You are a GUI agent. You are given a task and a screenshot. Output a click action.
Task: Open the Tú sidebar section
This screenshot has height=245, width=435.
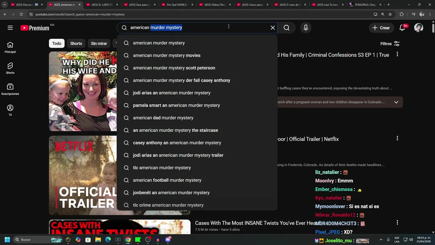10,110
